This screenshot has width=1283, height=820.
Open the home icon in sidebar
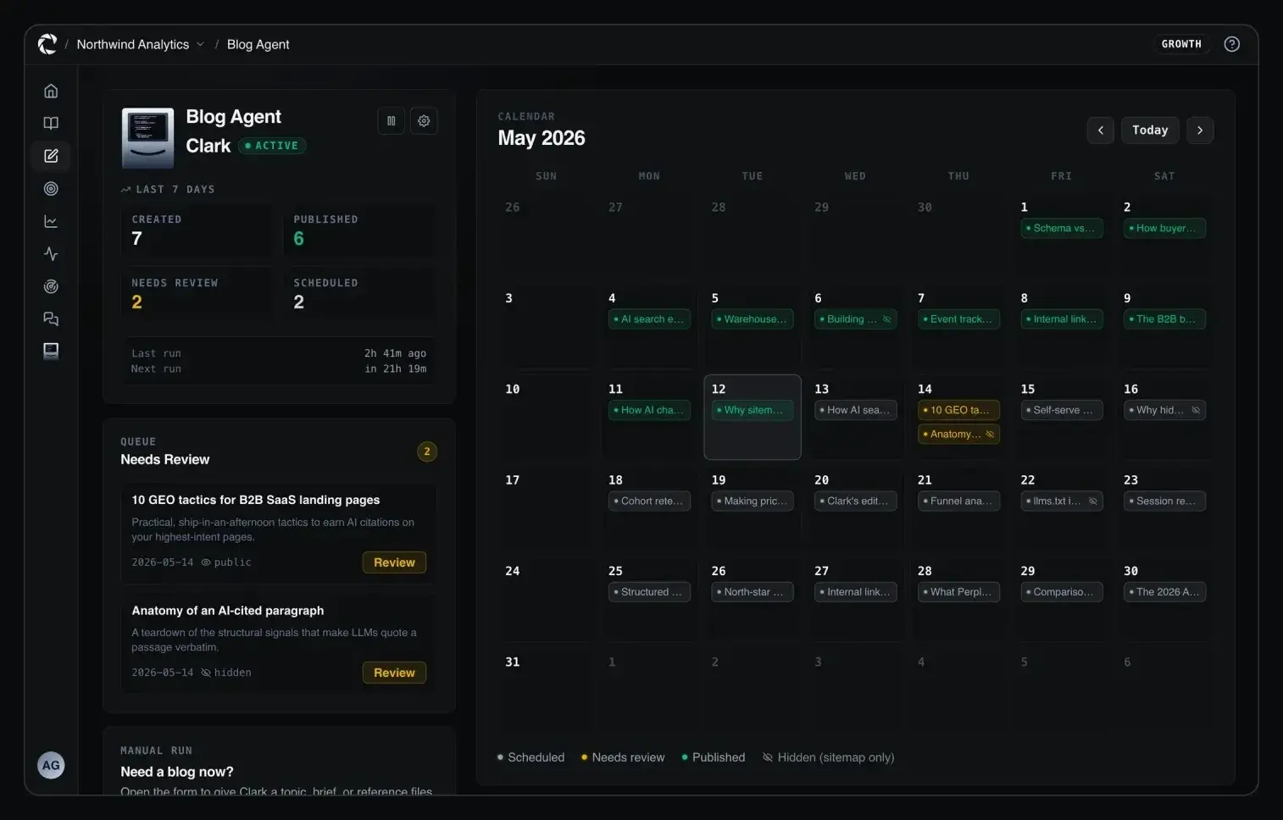(51, 91)
